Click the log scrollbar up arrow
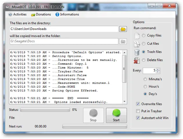Viewport: 183px width, 139px height. (x=124, y=53)
